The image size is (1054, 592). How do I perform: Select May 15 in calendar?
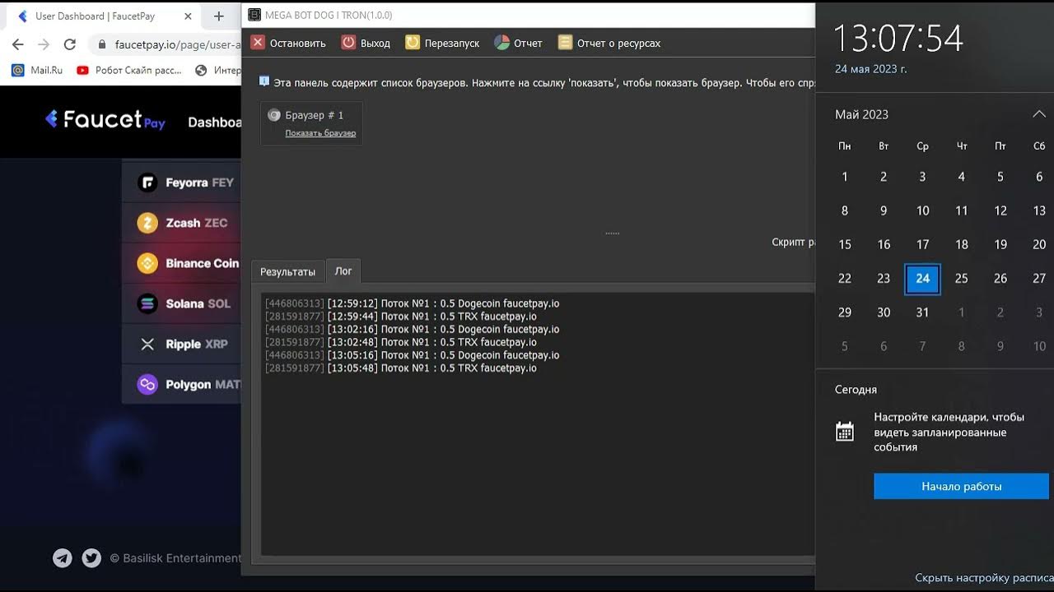click(845, 244)
